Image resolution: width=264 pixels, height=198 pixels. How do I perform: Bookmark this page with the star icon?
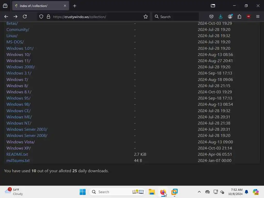point(146,16)
